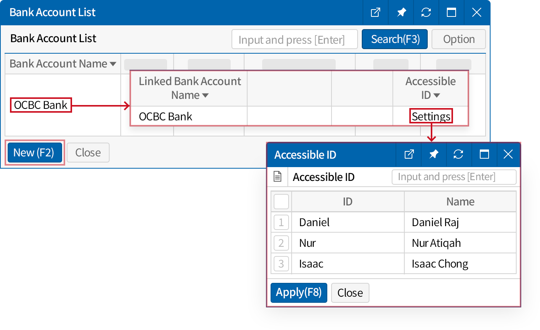The height and width of the screenshot is (330, 540).
Task: Pop out the Accessible ID dialog
Action: click(x=409, y=154)
